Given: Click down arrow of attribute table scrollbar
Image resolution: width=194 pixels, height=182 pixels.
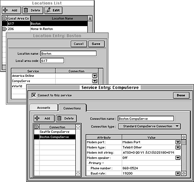Looking at the screenshot, I should pos(184,173).
